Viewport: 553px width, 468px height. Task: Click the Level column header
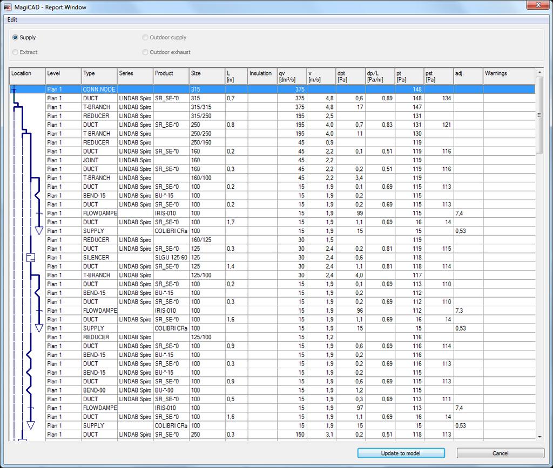tap(64, 76)
